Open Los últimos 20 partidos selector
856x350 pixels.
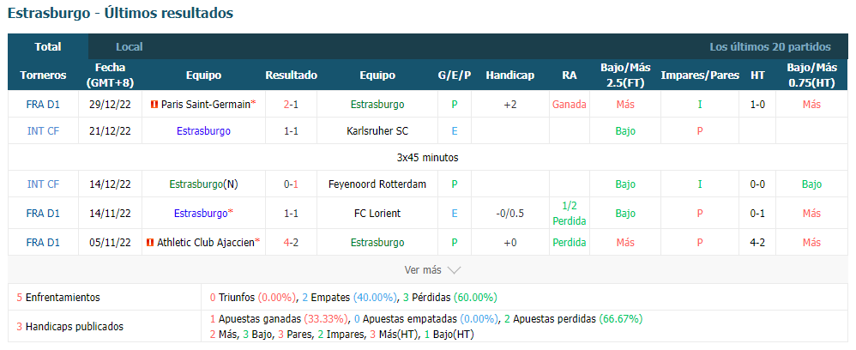coord(770,47)
